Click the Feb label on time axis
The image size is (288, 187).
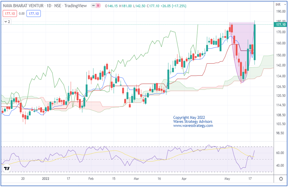tap(91, 179)
